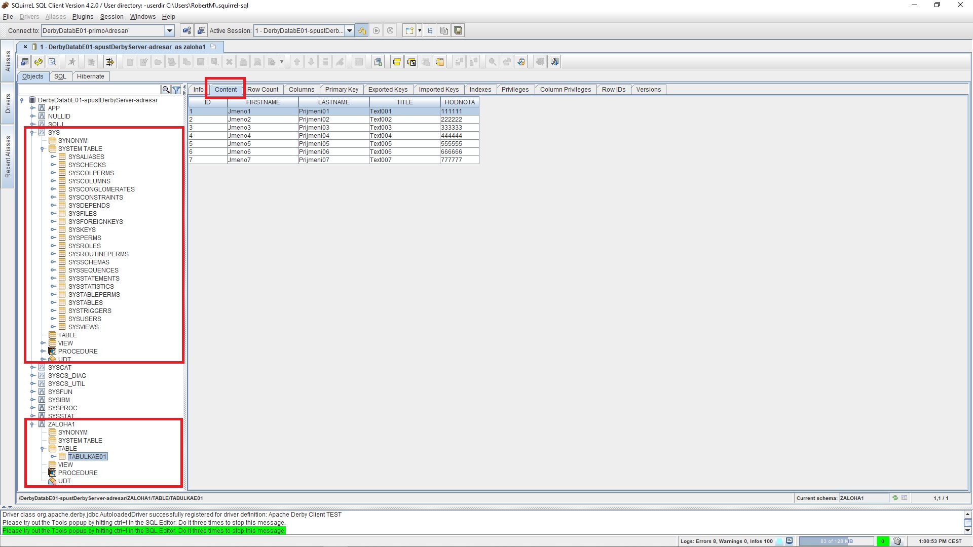Viewport: 973px width, 547px height.
Task: Expand the SYSCAT schema node
Action: coord(32,368)
